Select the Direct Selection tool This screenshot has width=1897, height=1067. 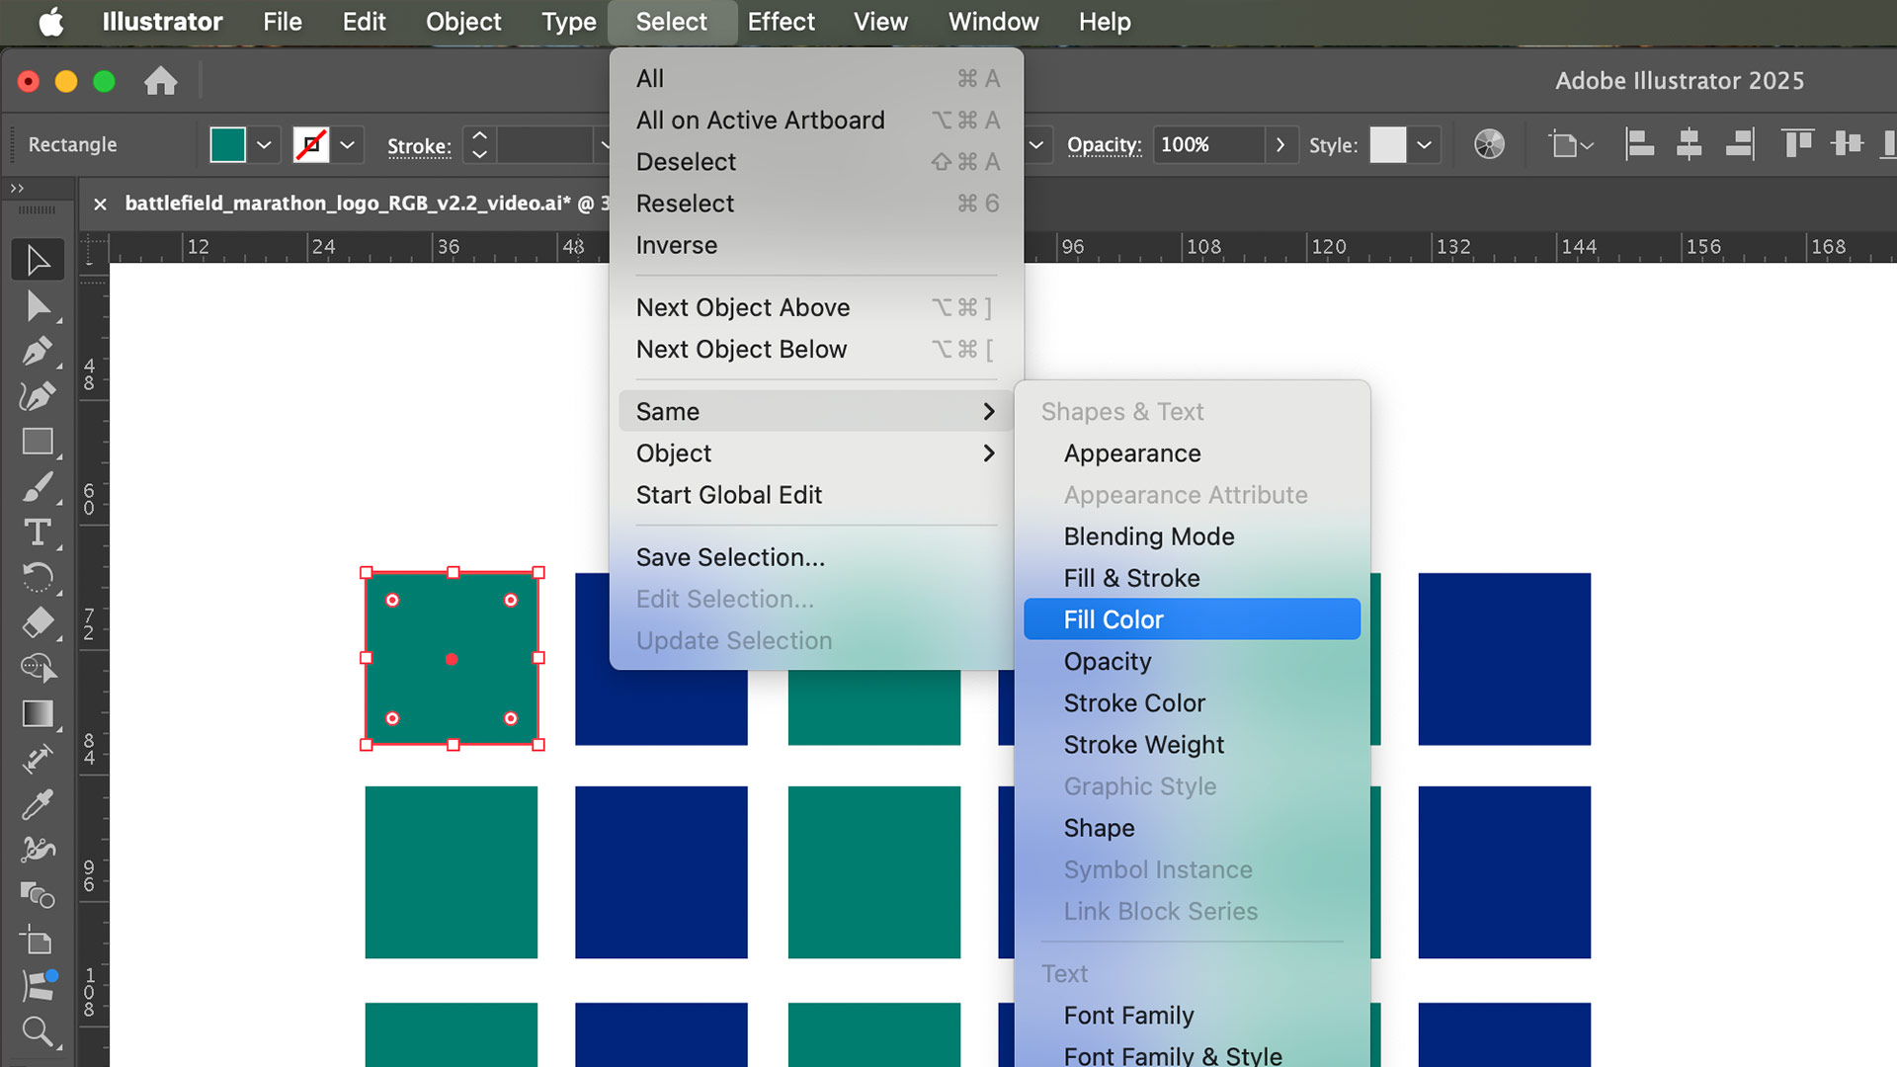(x=38, y=306)
